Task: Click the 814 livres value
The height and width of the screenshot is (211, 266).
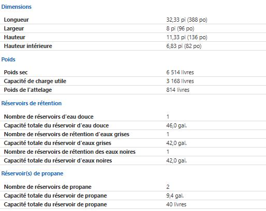Action: click(178, 90)
